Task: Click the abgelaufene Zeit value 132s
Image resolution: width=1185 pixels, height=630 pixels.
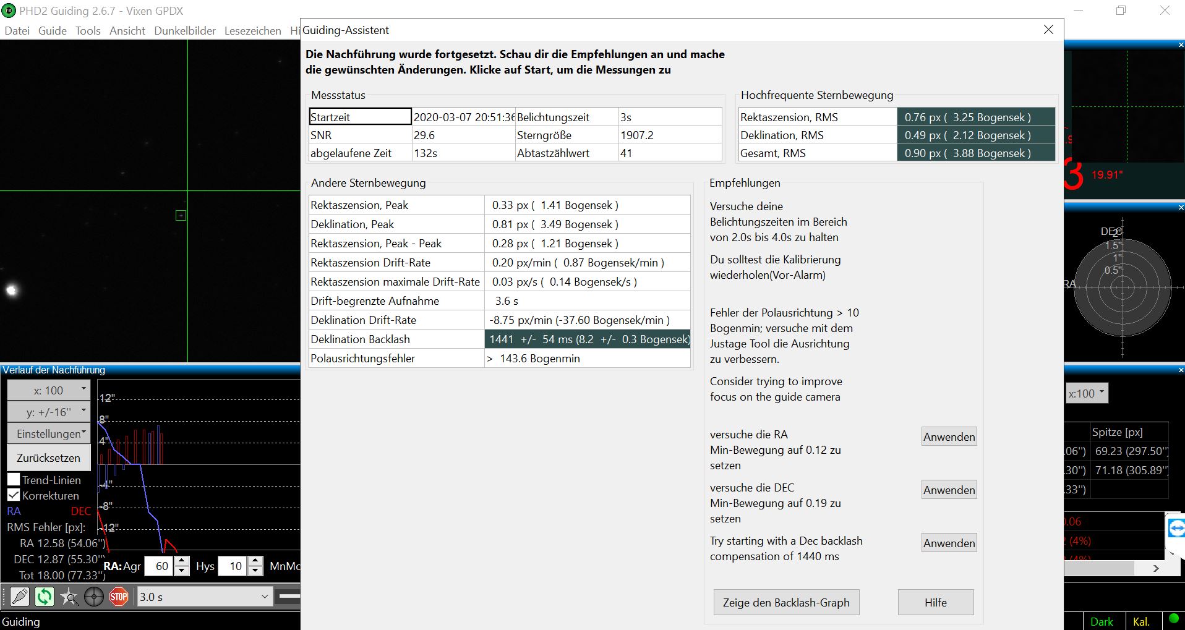Action: 464,153
